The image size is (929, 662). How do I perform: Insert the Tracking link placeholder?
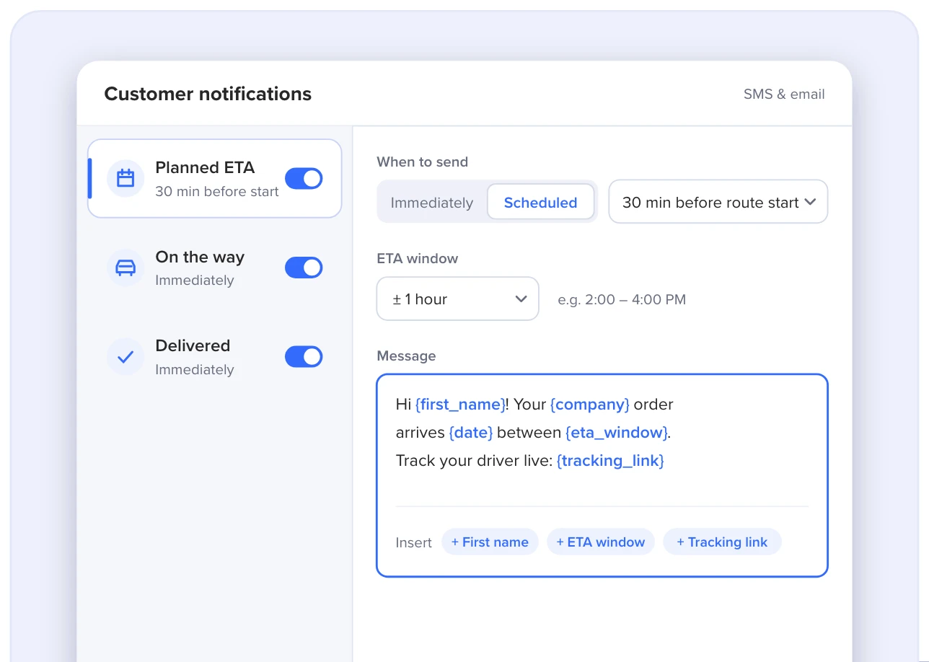[722, 542]
